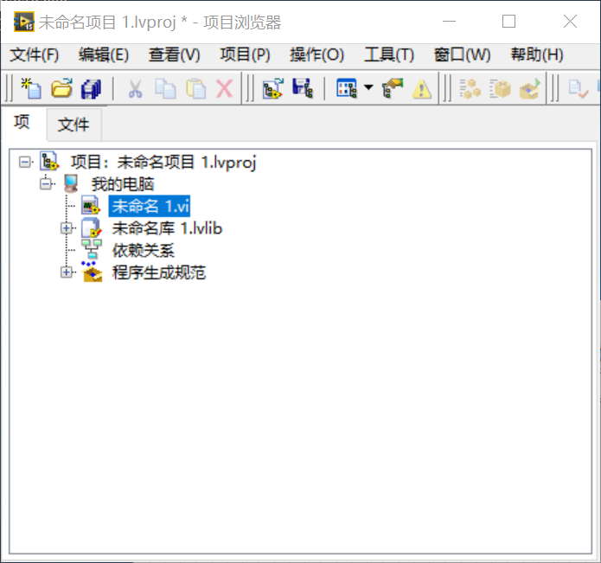The width and height of the screenshot is (601, 563).
Task: Click the Copy toolbar icon
Action: 165,88
